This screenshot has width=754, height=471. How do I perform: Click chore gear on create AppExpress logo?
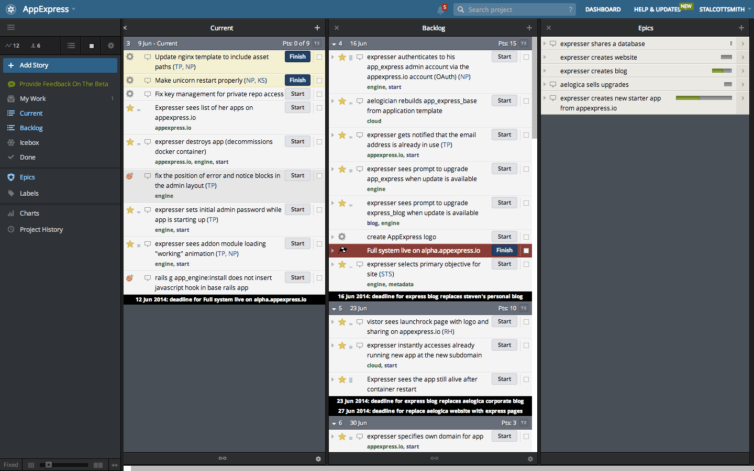tap(342, 237)
